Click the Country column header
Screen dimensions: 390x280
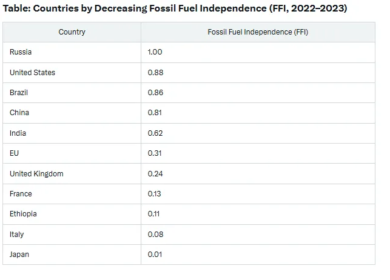72,32
